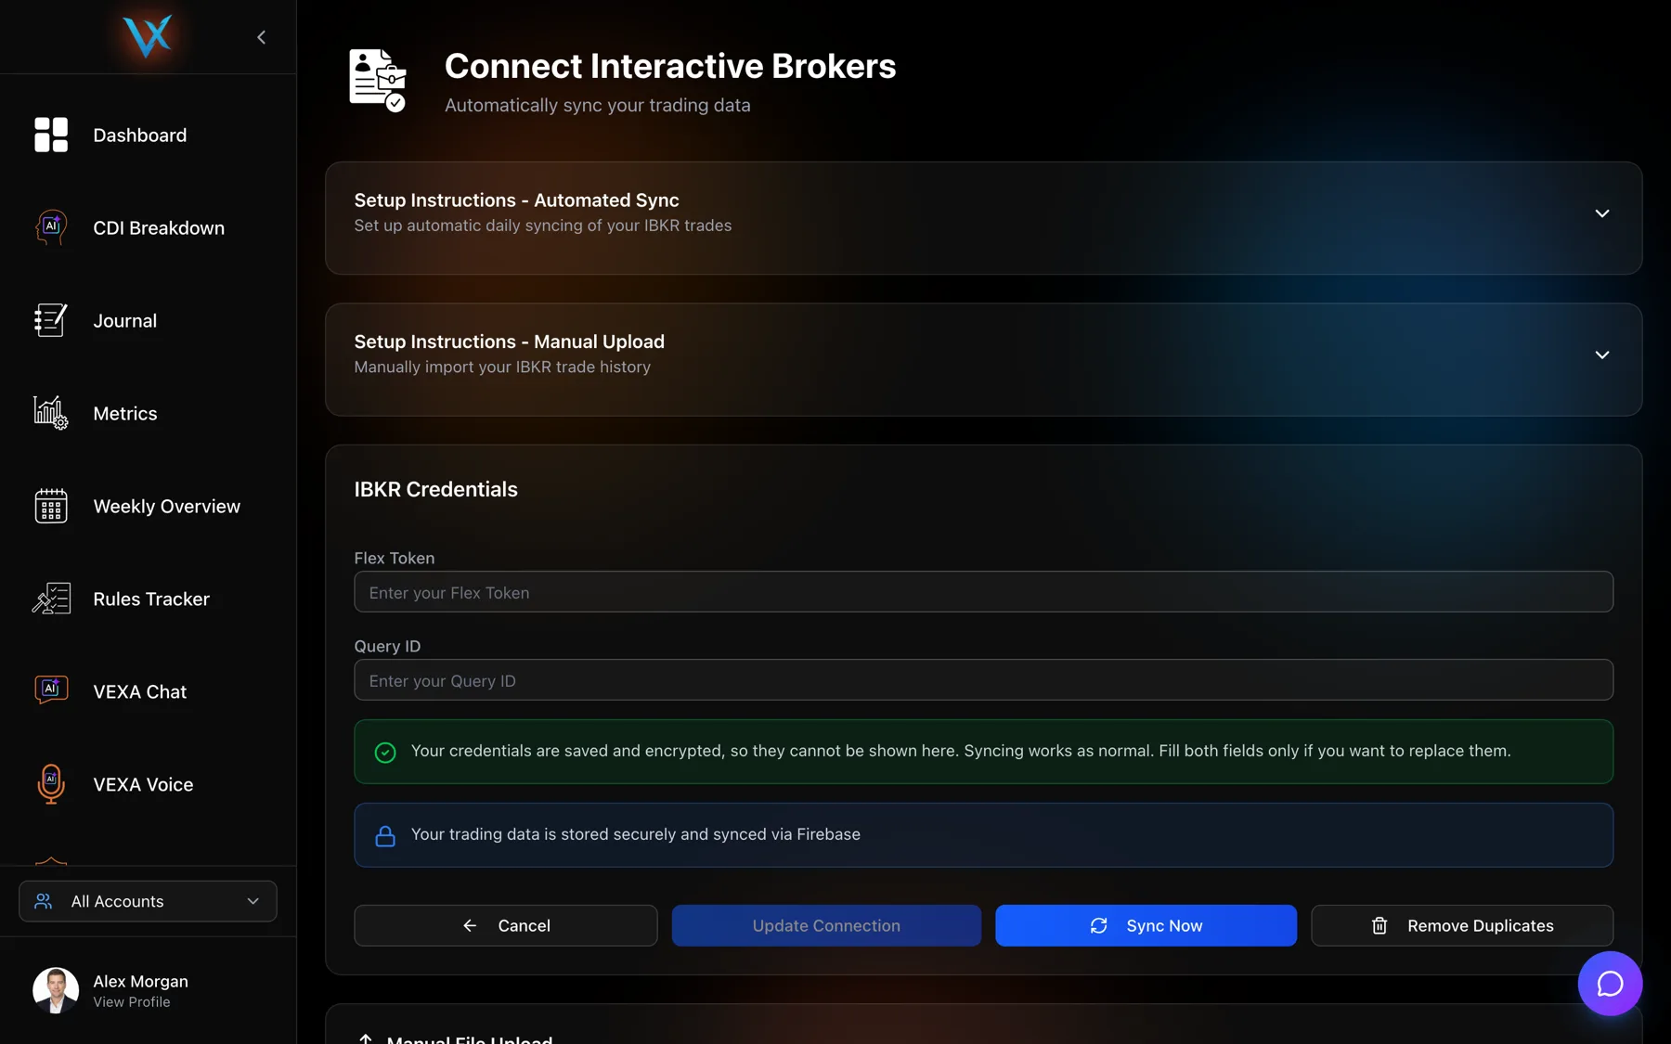Click 'Manually import your IBKR trade history' text

click(x=502, y=367)
